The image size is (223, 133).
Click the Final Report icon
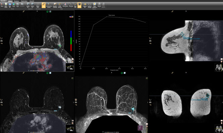(103, 5)
